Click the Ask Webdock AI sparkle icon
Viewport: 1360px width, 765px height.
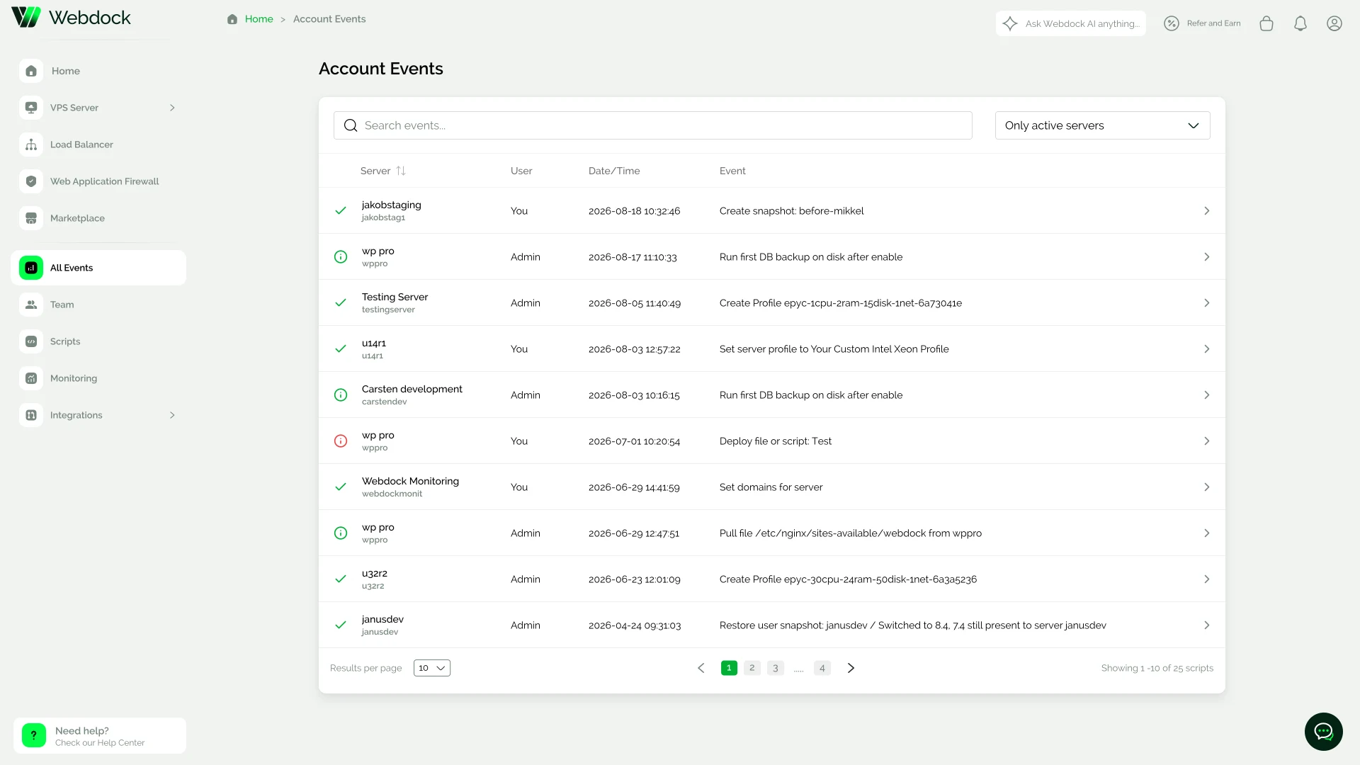(x=1011, y=23)
